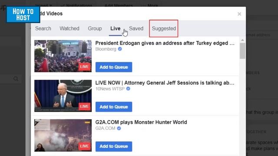Open the Watched tab

coord(69,29)
